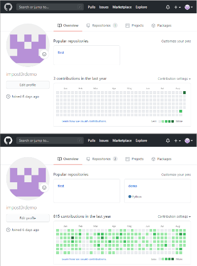197x266 pixels.
Task: Click slash shortcut icon in 815-contributions page search
Action: [x=80, y=140]
